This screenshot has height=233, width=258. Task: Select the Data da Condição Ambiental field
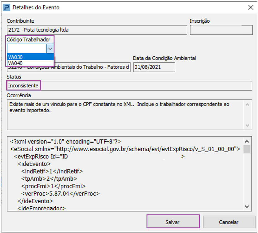click(154, 67)
